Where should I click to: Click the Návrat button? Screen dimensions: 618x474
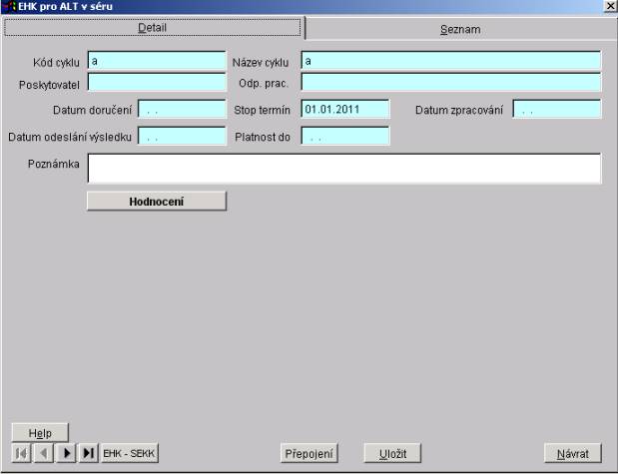coord(572,453)
